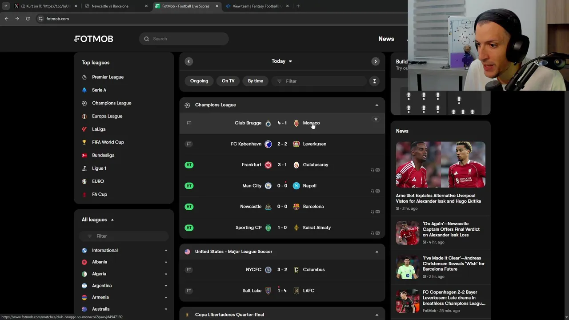Click the LAFC team crest
Screen dimensions: 569x320
click(297, 291)
